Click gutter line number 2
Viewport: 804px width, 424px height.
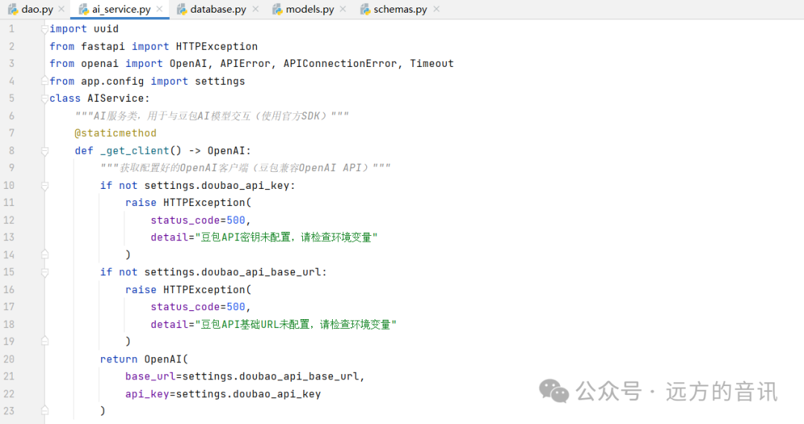[12, 46]
